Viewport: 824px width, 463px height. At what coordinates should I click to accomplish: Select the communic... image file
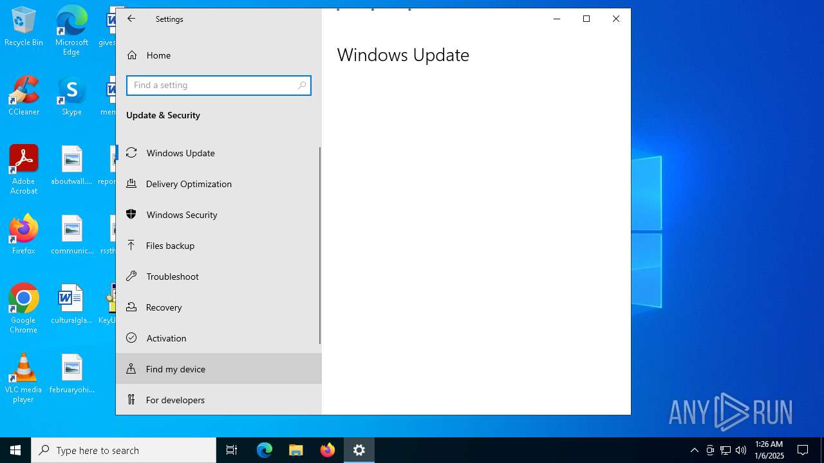pyautogui.click(x=71, y=235)
